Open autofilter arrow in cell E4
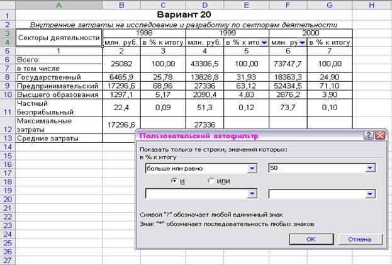Viewport: 392px width, 265px height. (x=264, y=43)
